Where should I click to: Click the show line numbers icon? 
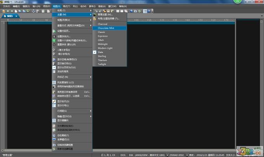click(x=54, y=106)
